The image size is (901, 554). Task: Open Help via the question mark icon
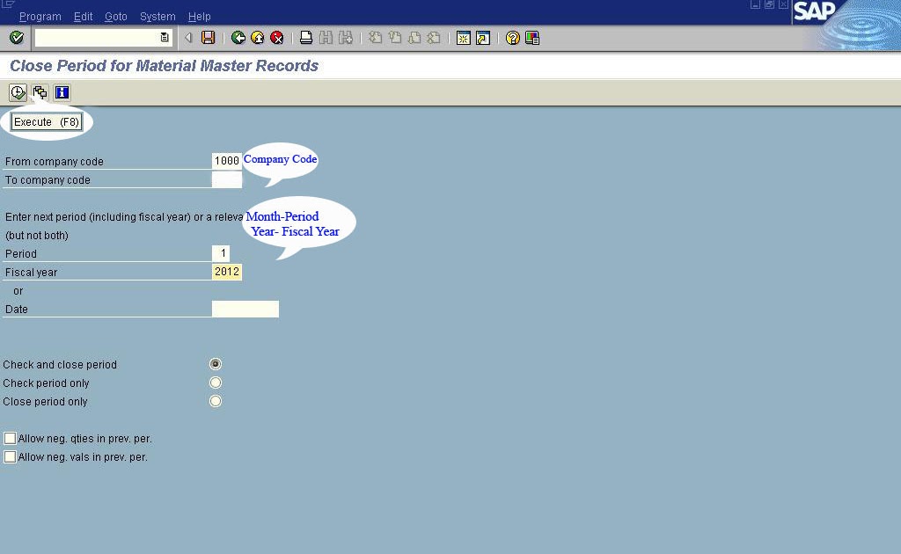pos(513,38)
